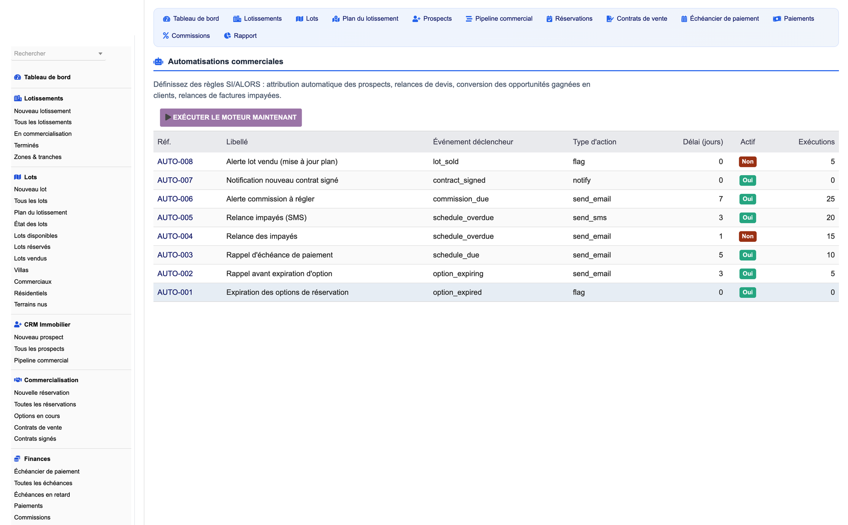Toggle the Oui badge for AUTO-003
Image resolution: width=848 pixels, height=525 pixels.
pyautogui.click(x=747, y=255)
